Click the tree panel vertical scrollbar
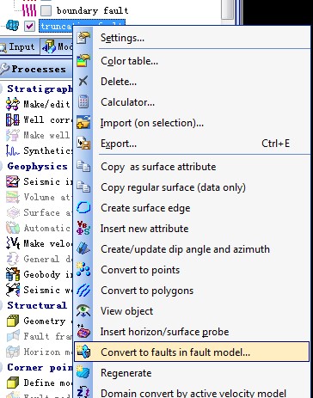This screenshot has height=398, width=313. pyautogui.click(x=228, y=9)
